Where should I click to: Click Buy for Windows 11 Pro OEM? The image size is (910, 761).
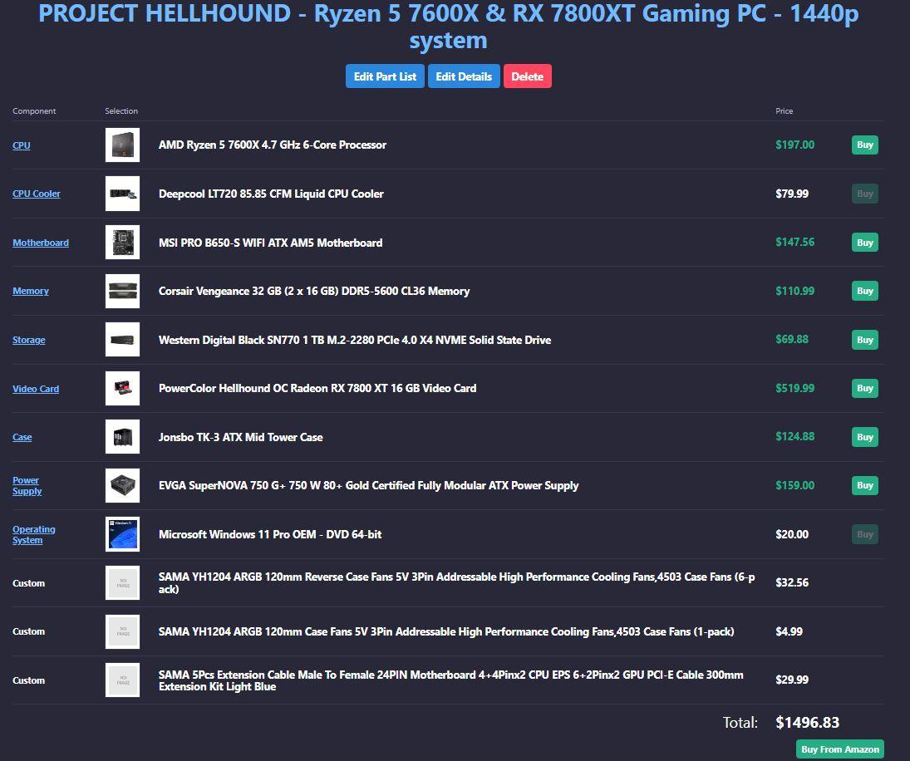[865, 534]
